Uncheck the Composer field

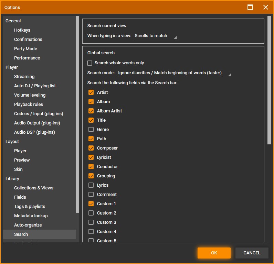tap(91, 148)
